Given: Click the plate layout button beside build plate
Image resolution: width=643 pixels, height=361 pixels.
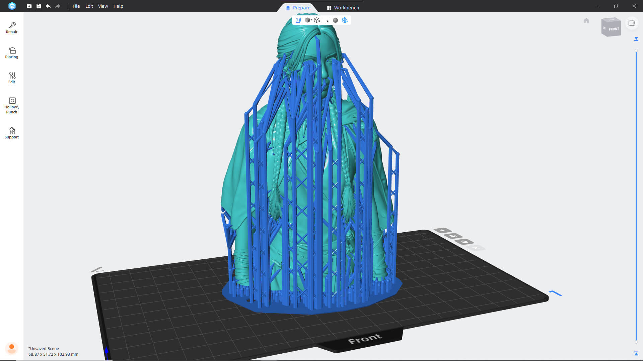Looking at the screenshot, I should [x=453, y=236].
